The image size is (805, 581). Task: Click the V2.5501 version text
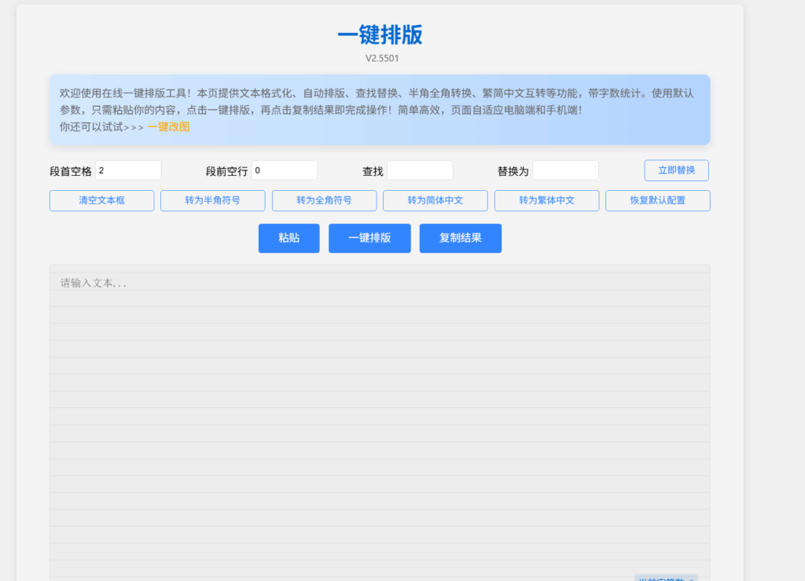[x=382, y=58]
